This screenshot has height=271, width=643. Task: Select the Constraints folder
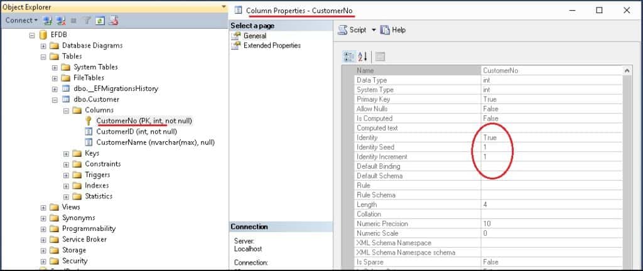click(x=102, y=164)
